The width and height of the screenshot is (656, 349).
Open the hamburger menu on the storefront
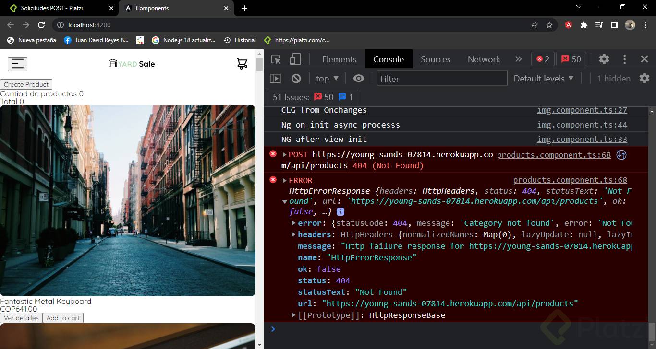pyautogui.click(x=17, y=64)
